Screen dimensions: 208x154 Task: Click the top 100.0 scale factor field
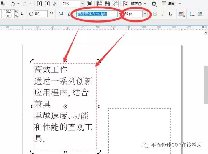[9, 12]
